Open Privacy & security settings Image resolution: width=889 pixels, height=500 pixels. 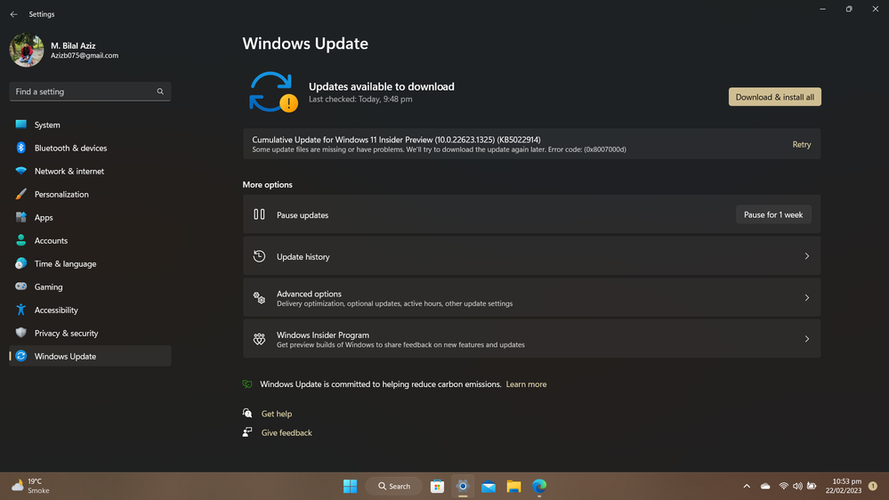pyautogui.click(x=90, y=334)
